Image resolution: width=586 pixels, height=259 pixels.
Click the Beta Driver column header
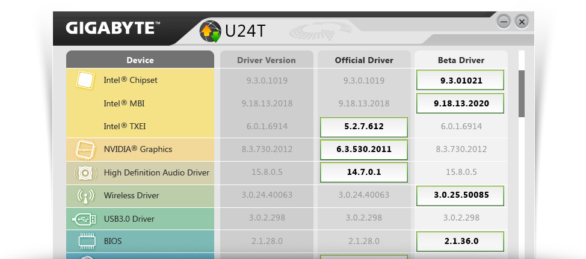461,60
